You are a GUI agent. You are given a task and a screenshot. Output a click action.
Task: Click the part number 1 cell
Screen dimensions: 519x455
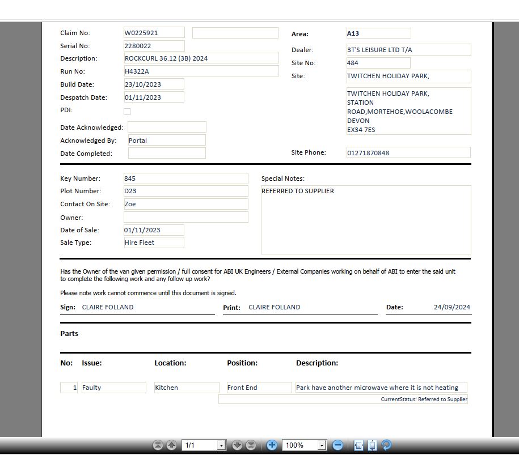(69, 388)
